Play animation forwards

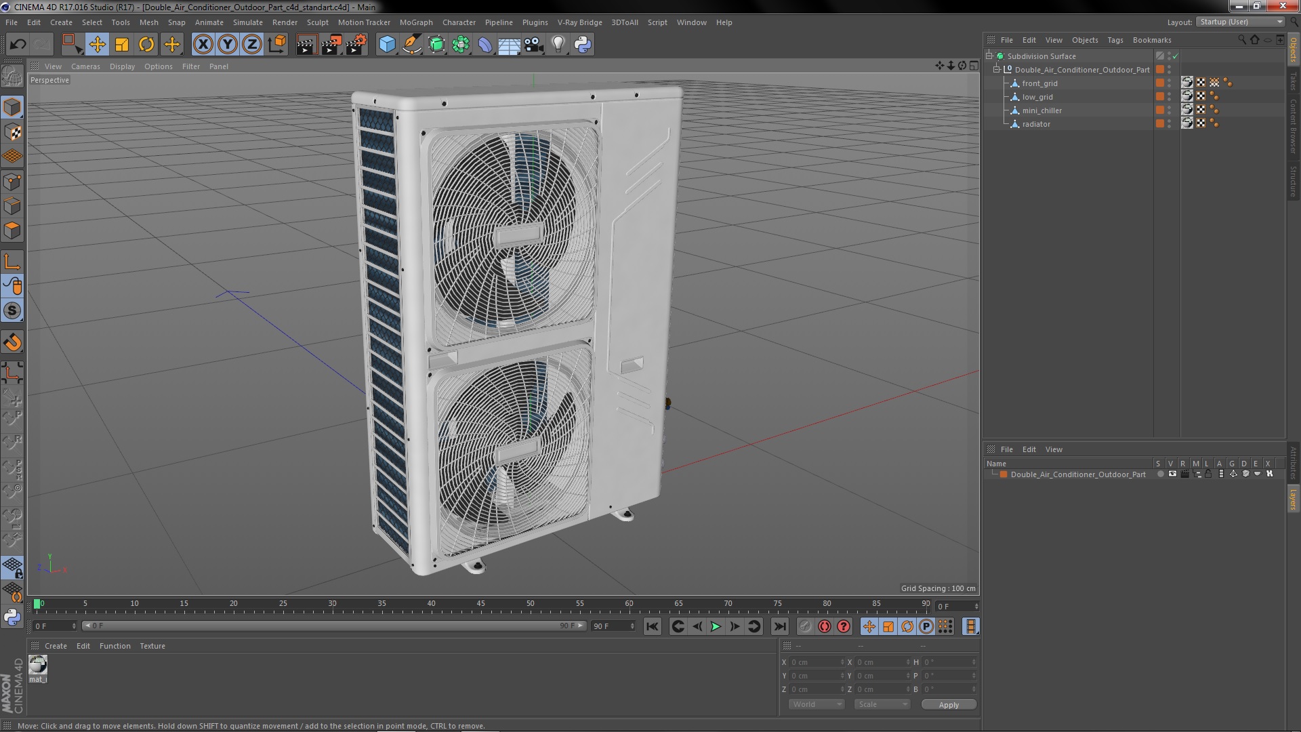tap(716, 626)
